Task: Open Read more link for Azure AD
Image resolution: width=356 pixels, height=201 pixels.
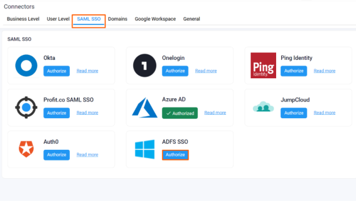Action: click(x=215, y=113)
